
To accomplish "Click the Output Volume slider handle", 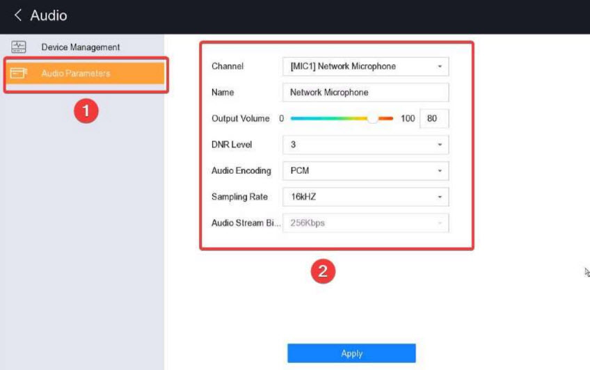I will tap(374, 118).
